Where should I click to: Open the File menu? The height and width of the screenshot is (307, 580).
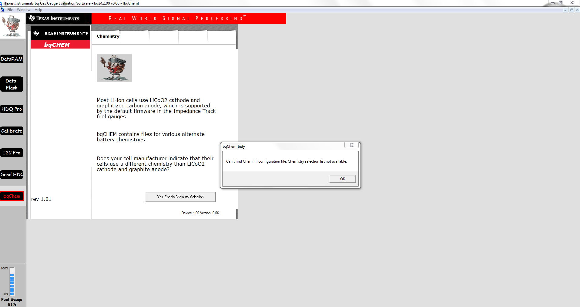tap(10, 10)
